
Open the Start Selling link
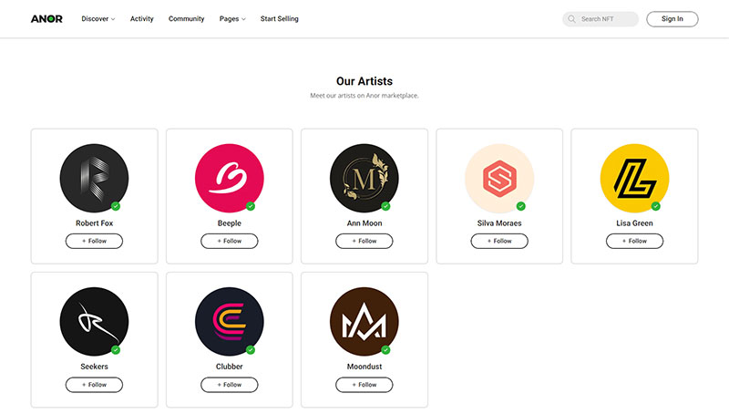[280, 19]
